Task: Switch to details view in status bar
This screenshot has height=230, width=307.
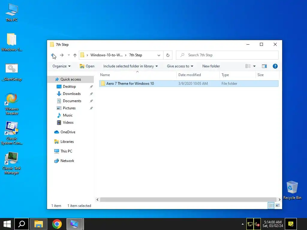Action: (x=271, y=205)
